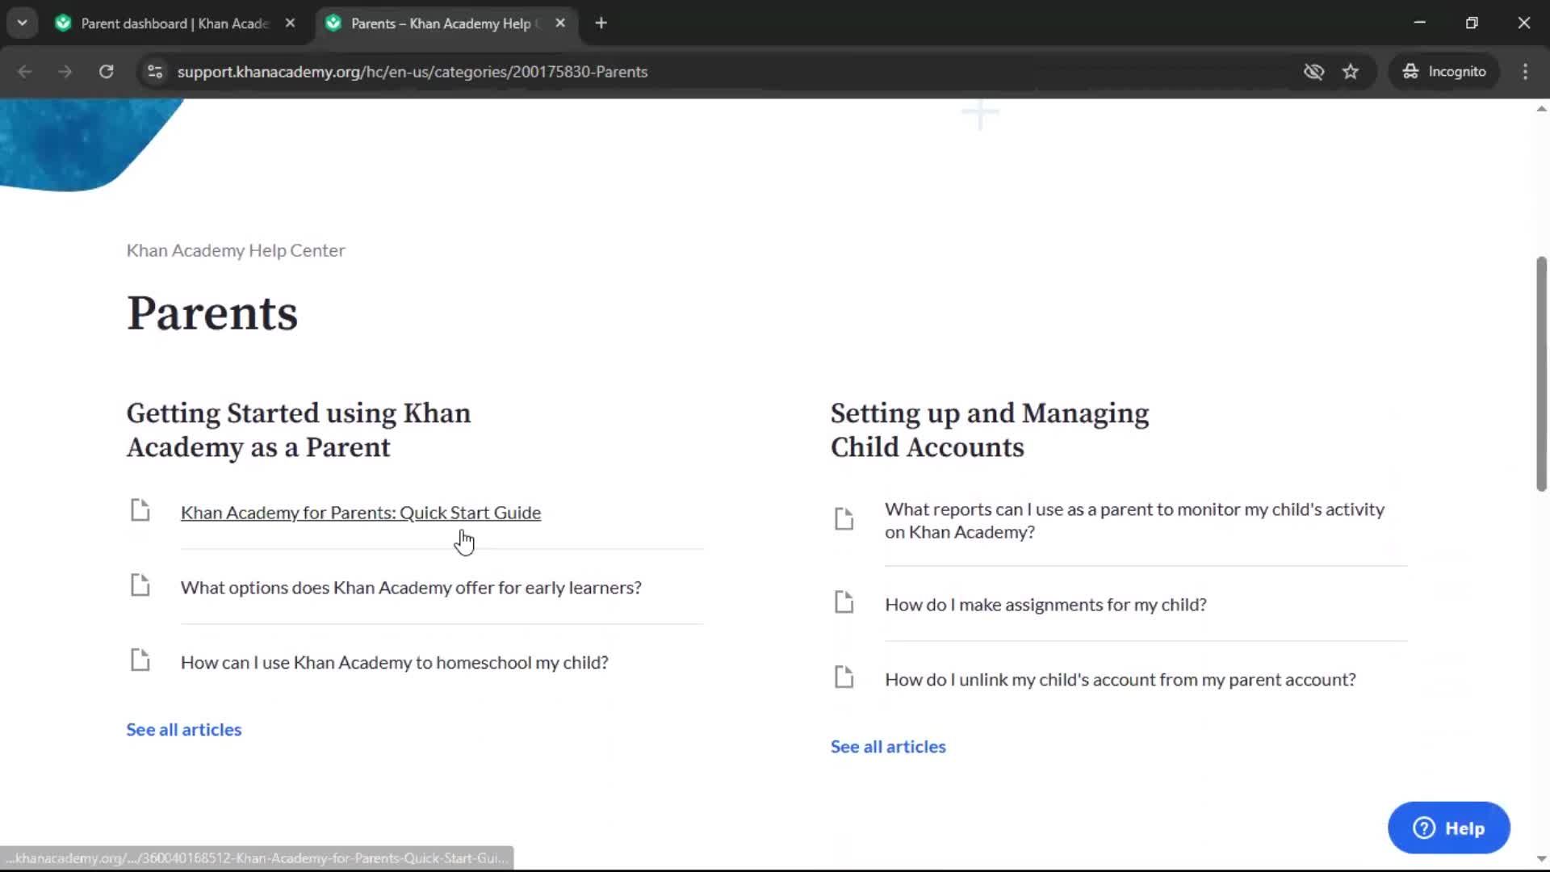View site information icon in address bar
Screen dimensions: 1550x872
tap(155, 72)
